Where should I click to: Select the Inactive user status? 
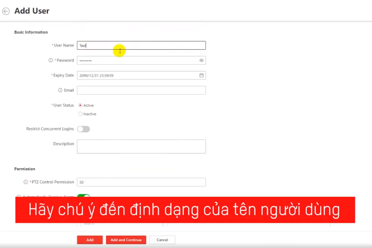point(81,114)
